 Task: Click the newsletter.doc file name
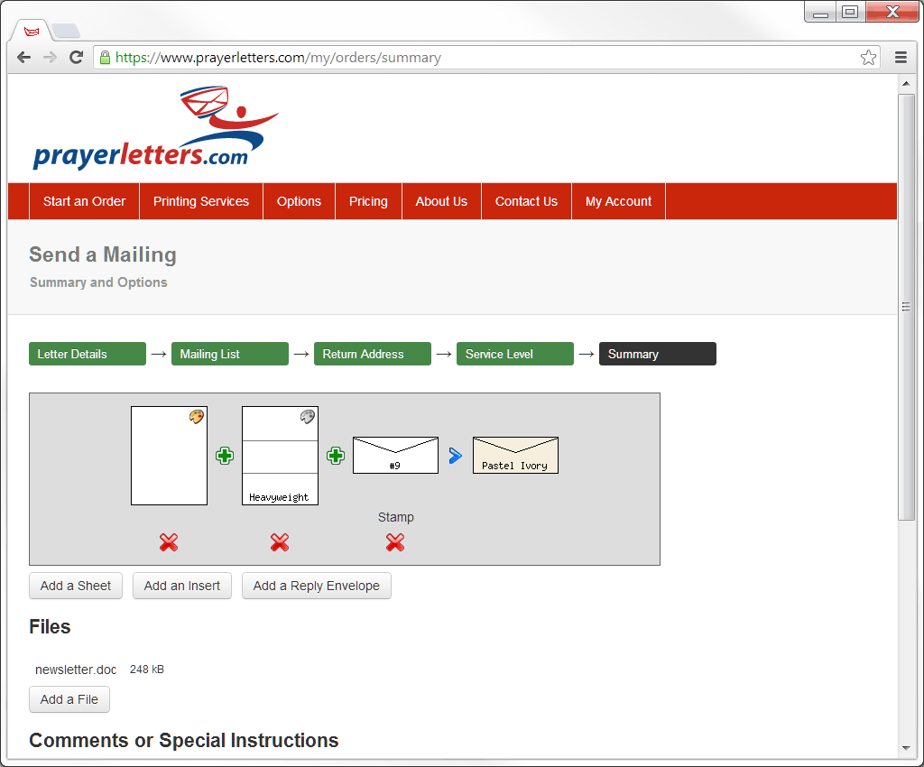click(76, 670)
